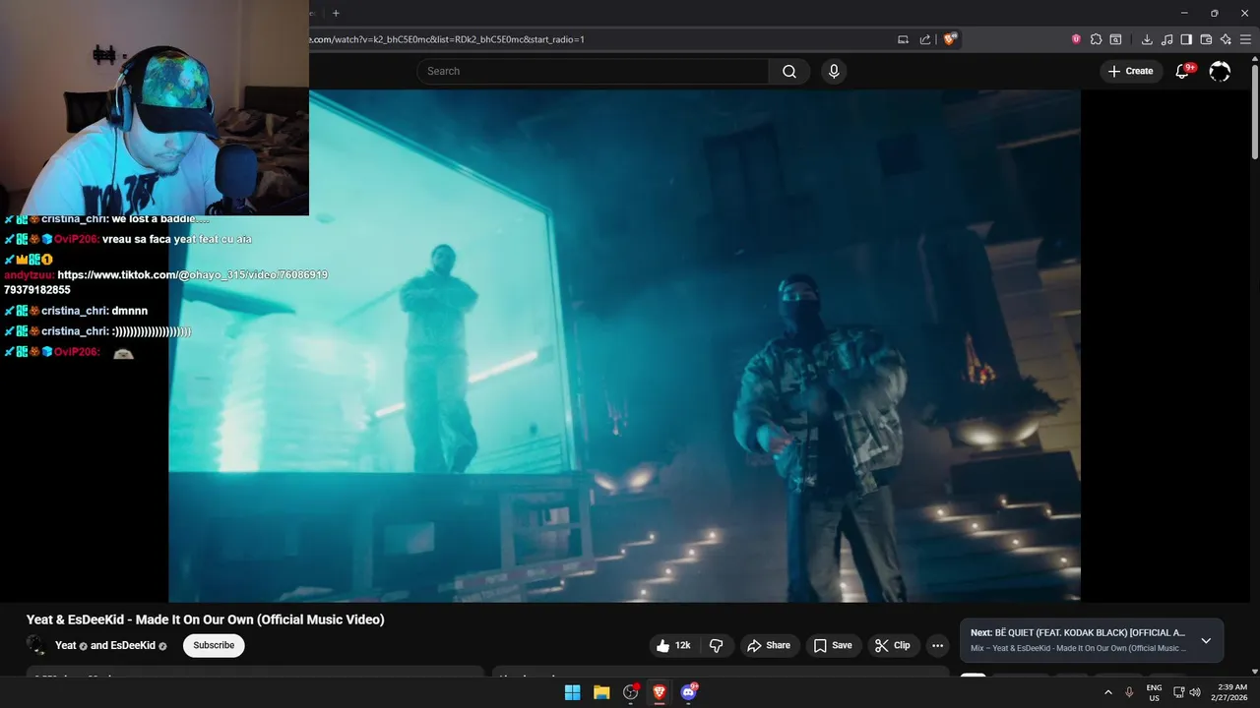Click the extension search icon beside the puzzle icon

pyautogui.click(x=1115, y=39)
